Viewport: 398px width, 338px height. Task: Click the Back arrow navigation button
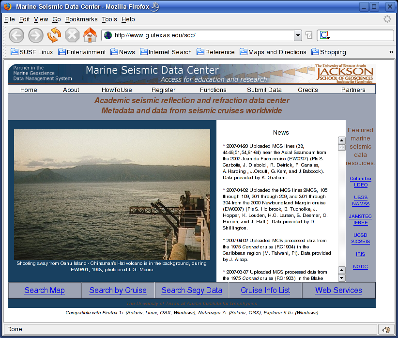[16, 35]
